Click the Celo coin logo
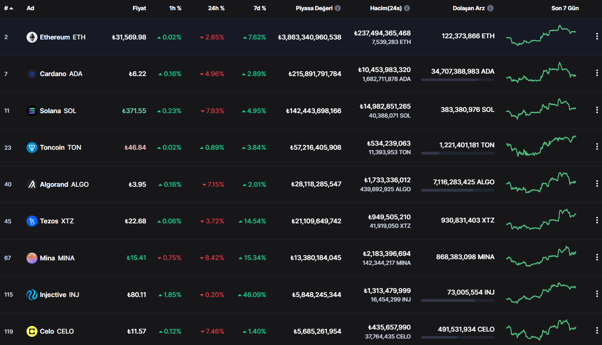The height and width of the screenshot is (345, 602). [32, 332]
